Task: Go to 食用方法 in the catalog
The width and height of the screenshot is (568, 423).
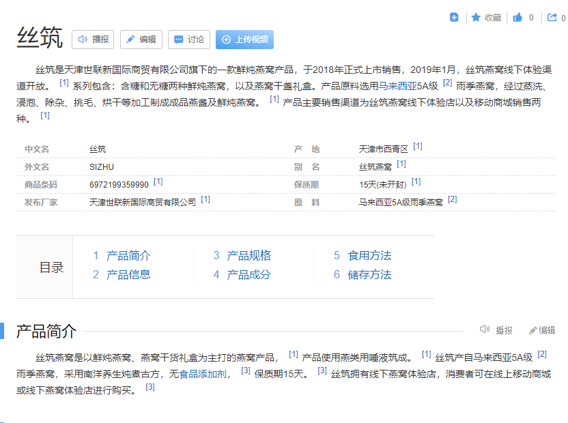Action: tap(369, 256)
